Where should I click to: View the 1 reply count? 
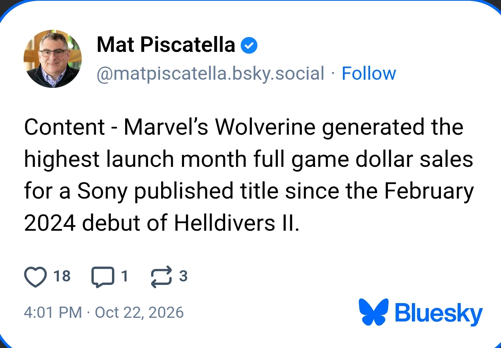pos(124,276)
